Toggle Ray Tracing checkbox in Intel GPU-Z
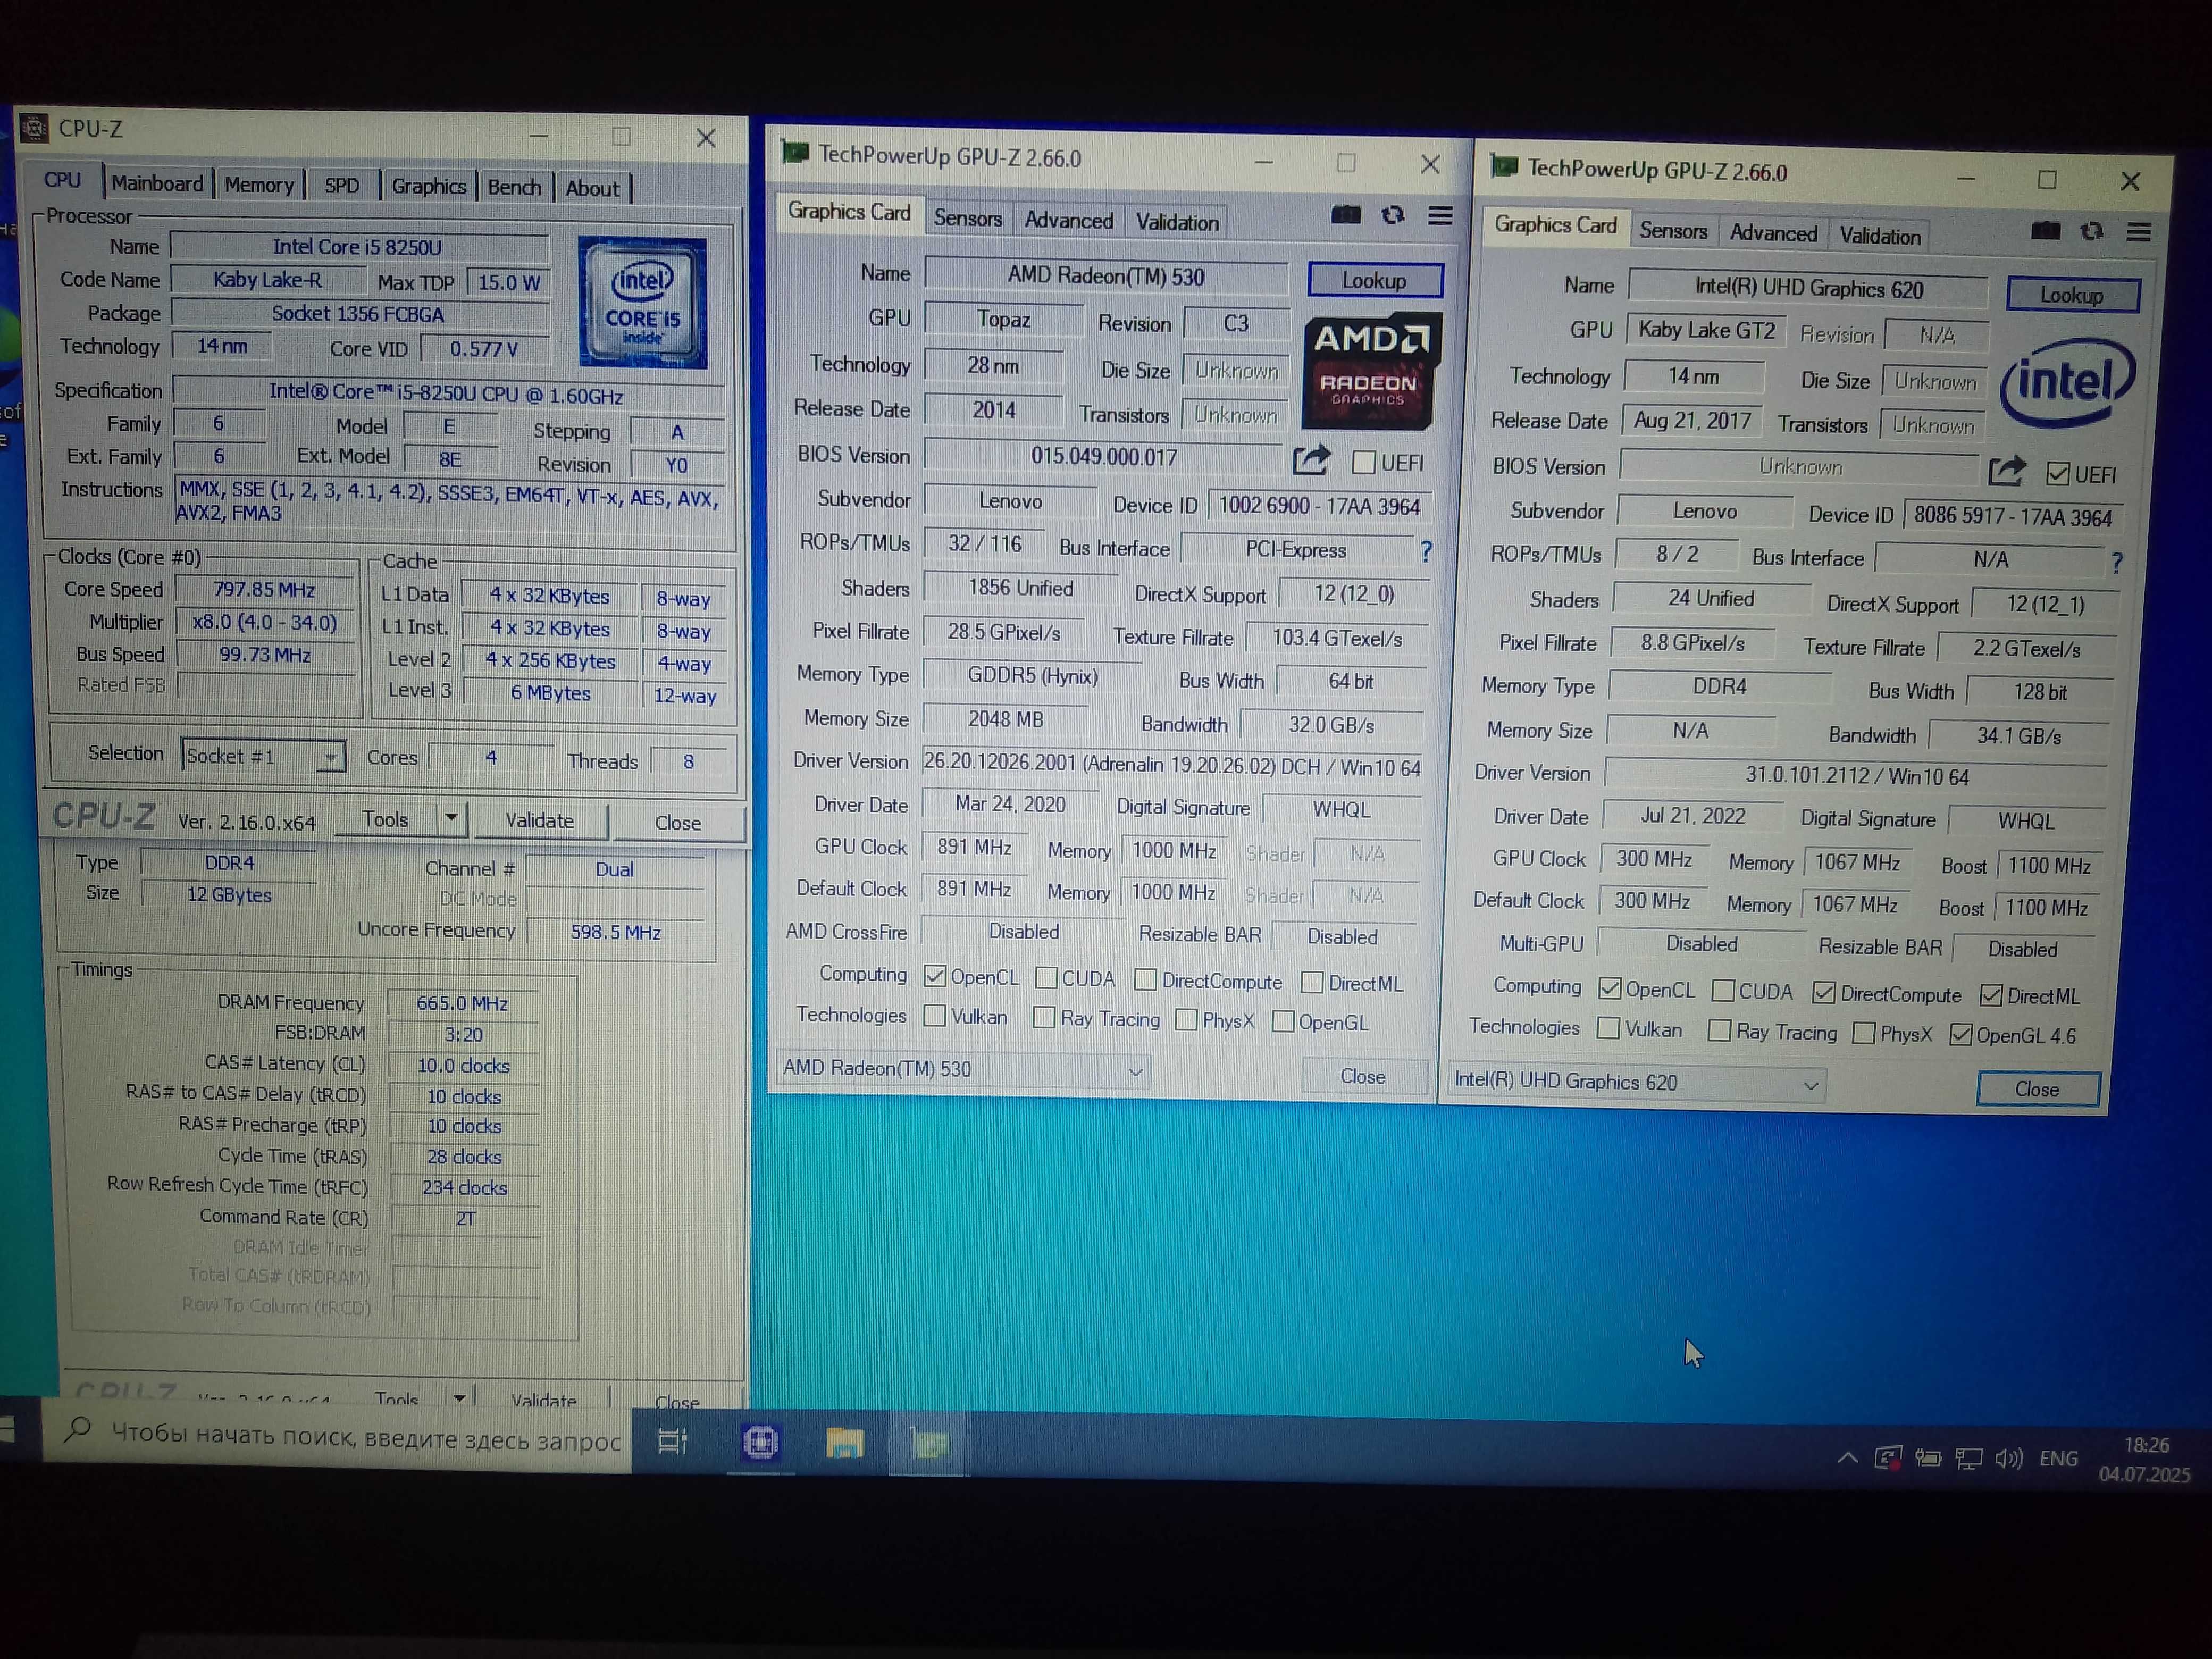The image size is (2212, 1659). [1719, 1030]
